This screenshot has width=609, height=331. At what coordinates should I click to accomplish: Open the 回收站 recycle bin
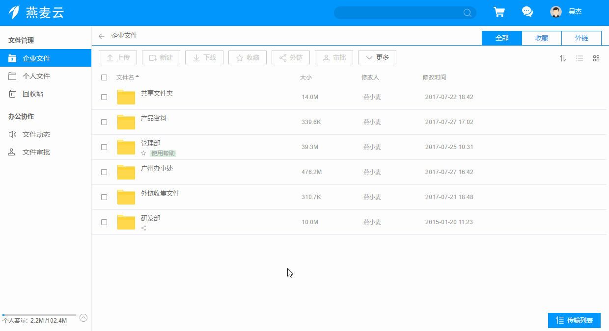32,94
